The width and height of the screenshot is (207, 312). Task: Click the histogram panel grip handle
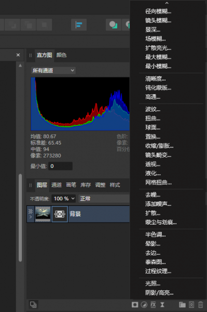tap(31, 55)
